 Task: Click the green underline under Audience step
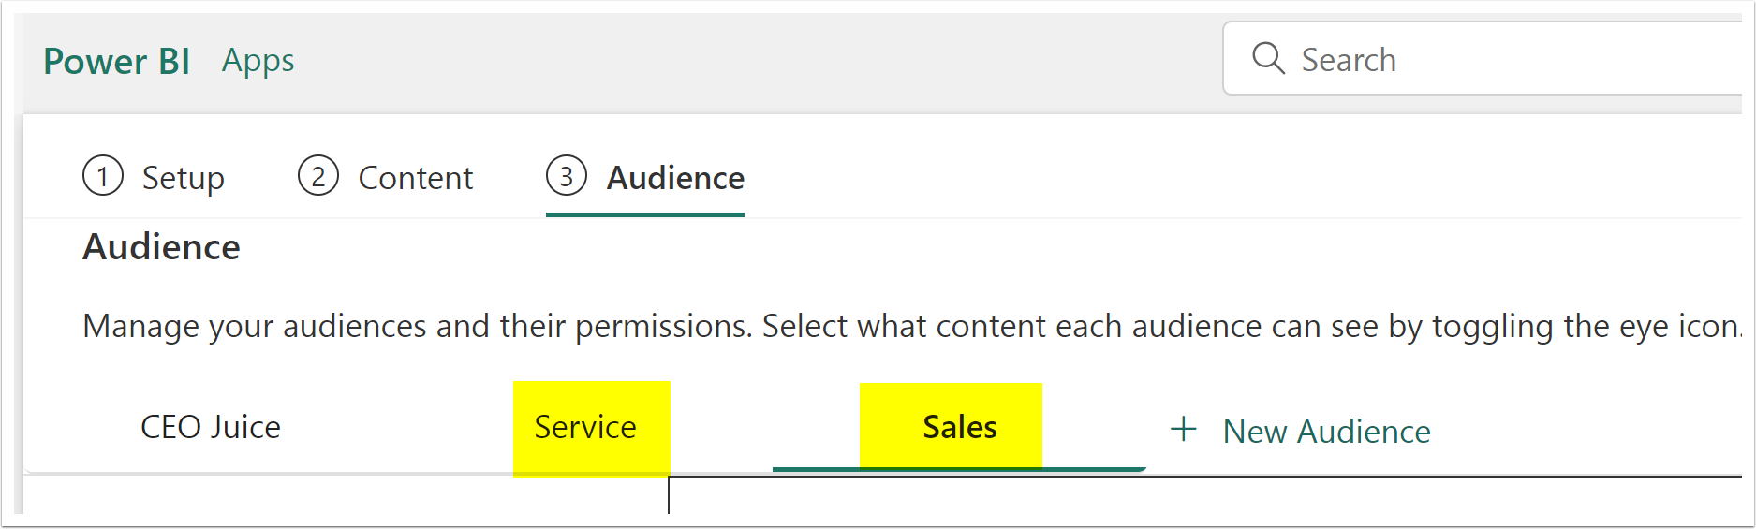click(645, 214)
